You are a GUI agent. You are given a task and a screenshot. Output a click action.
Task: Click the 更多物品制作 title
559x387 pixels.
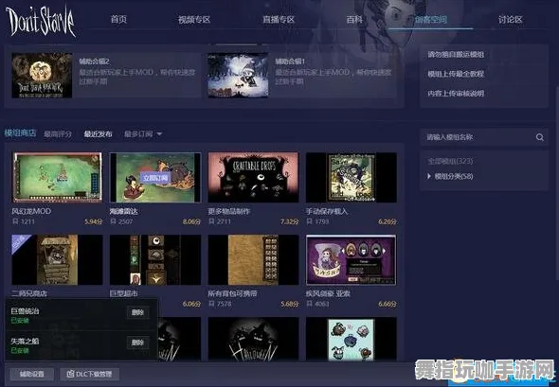pyautogui.click(x=229, y=211)
